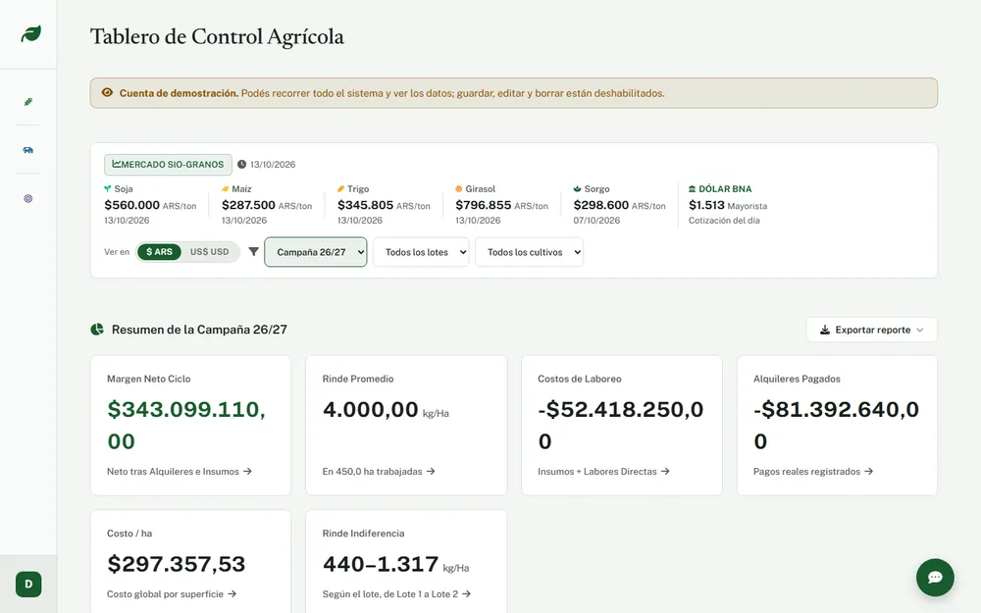
Task: Open the Todos los cultivos dropdown
Action: pyautogui.click(x=530, y=252)
